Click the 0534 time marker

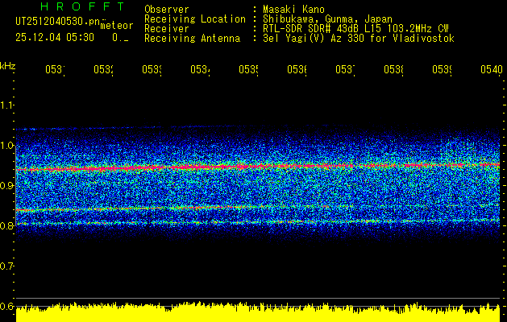pos(200,69)
